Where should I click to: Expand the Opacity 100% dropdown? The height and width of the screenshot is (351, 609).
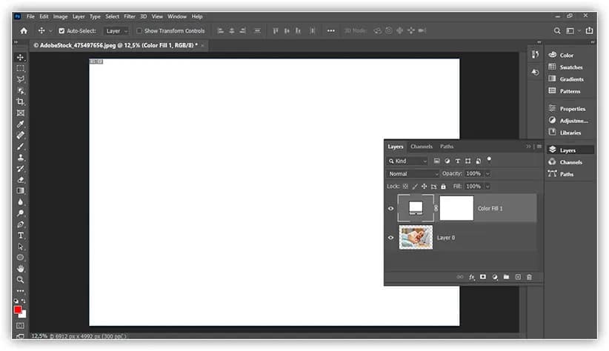[487, 173]
